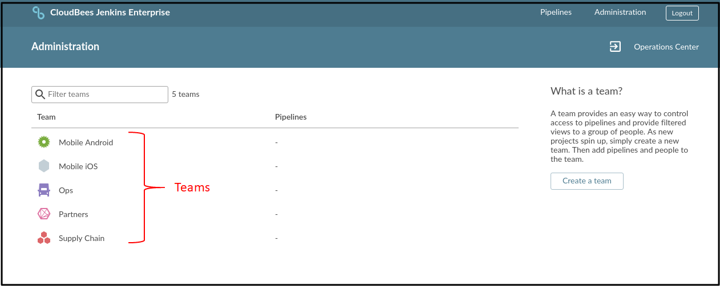This screenshot has height=286, width=720.
Task: Click the Supply Chain team icon
Action: (44, 238)
